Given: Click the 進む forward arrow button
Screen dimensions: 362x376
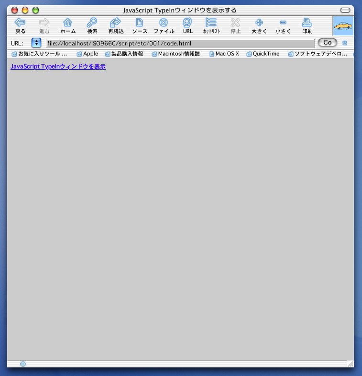Looking at the screenshot, I should [44, 26].
